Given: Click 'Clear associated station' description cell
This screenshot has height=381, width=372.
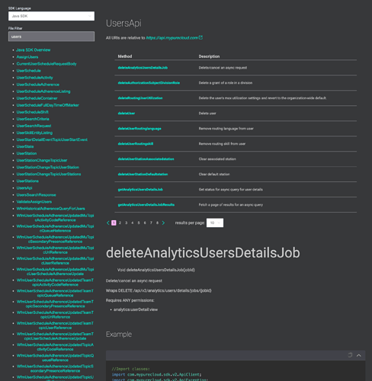Looking at the screenshot, I should pos(217,159).
